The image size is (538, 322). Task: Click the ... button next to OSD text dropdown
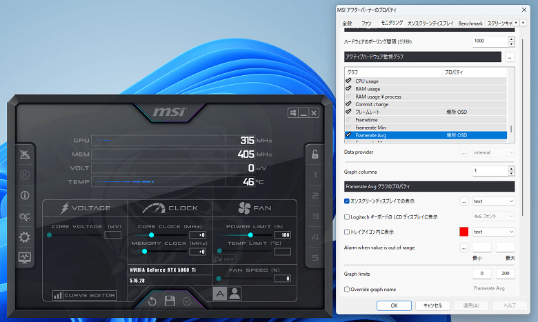[x=464, y=201]
